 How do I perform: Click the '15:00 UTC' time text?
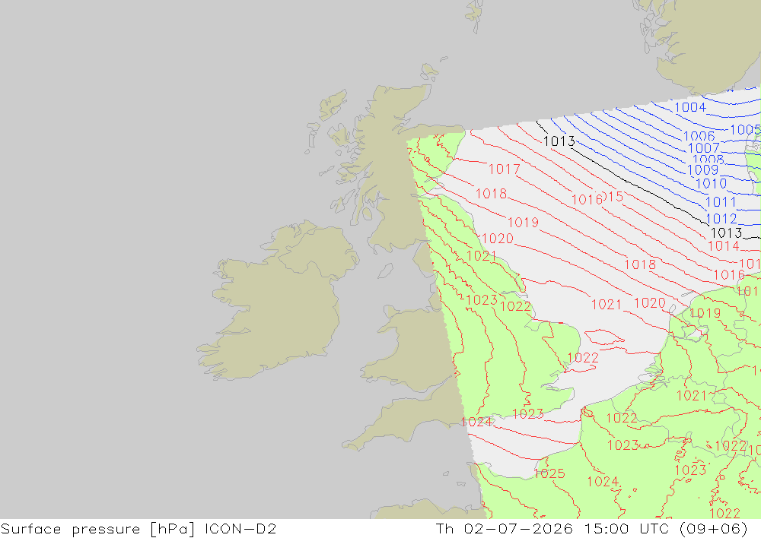point(628,529)
